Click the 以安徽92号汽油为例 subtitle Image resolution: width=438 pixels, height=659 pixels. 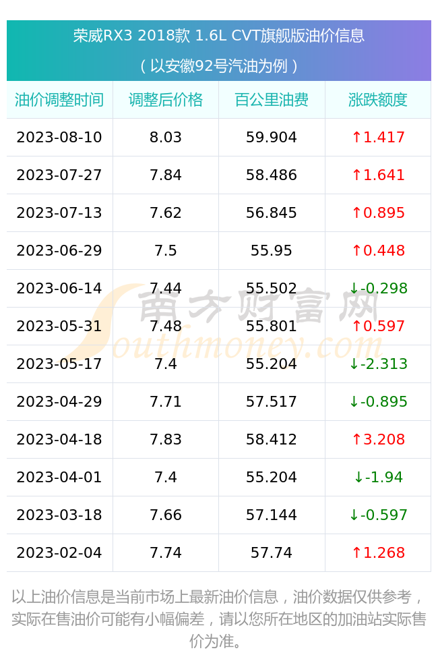point(219,66)
